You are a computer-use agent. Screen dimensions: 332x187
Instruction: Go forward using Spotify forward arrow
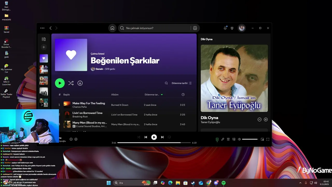click(x=56, y=28)
